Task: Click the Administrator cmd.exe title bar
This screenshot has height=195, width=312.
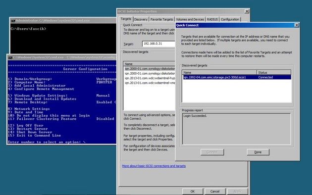Action: coord(63,20)
